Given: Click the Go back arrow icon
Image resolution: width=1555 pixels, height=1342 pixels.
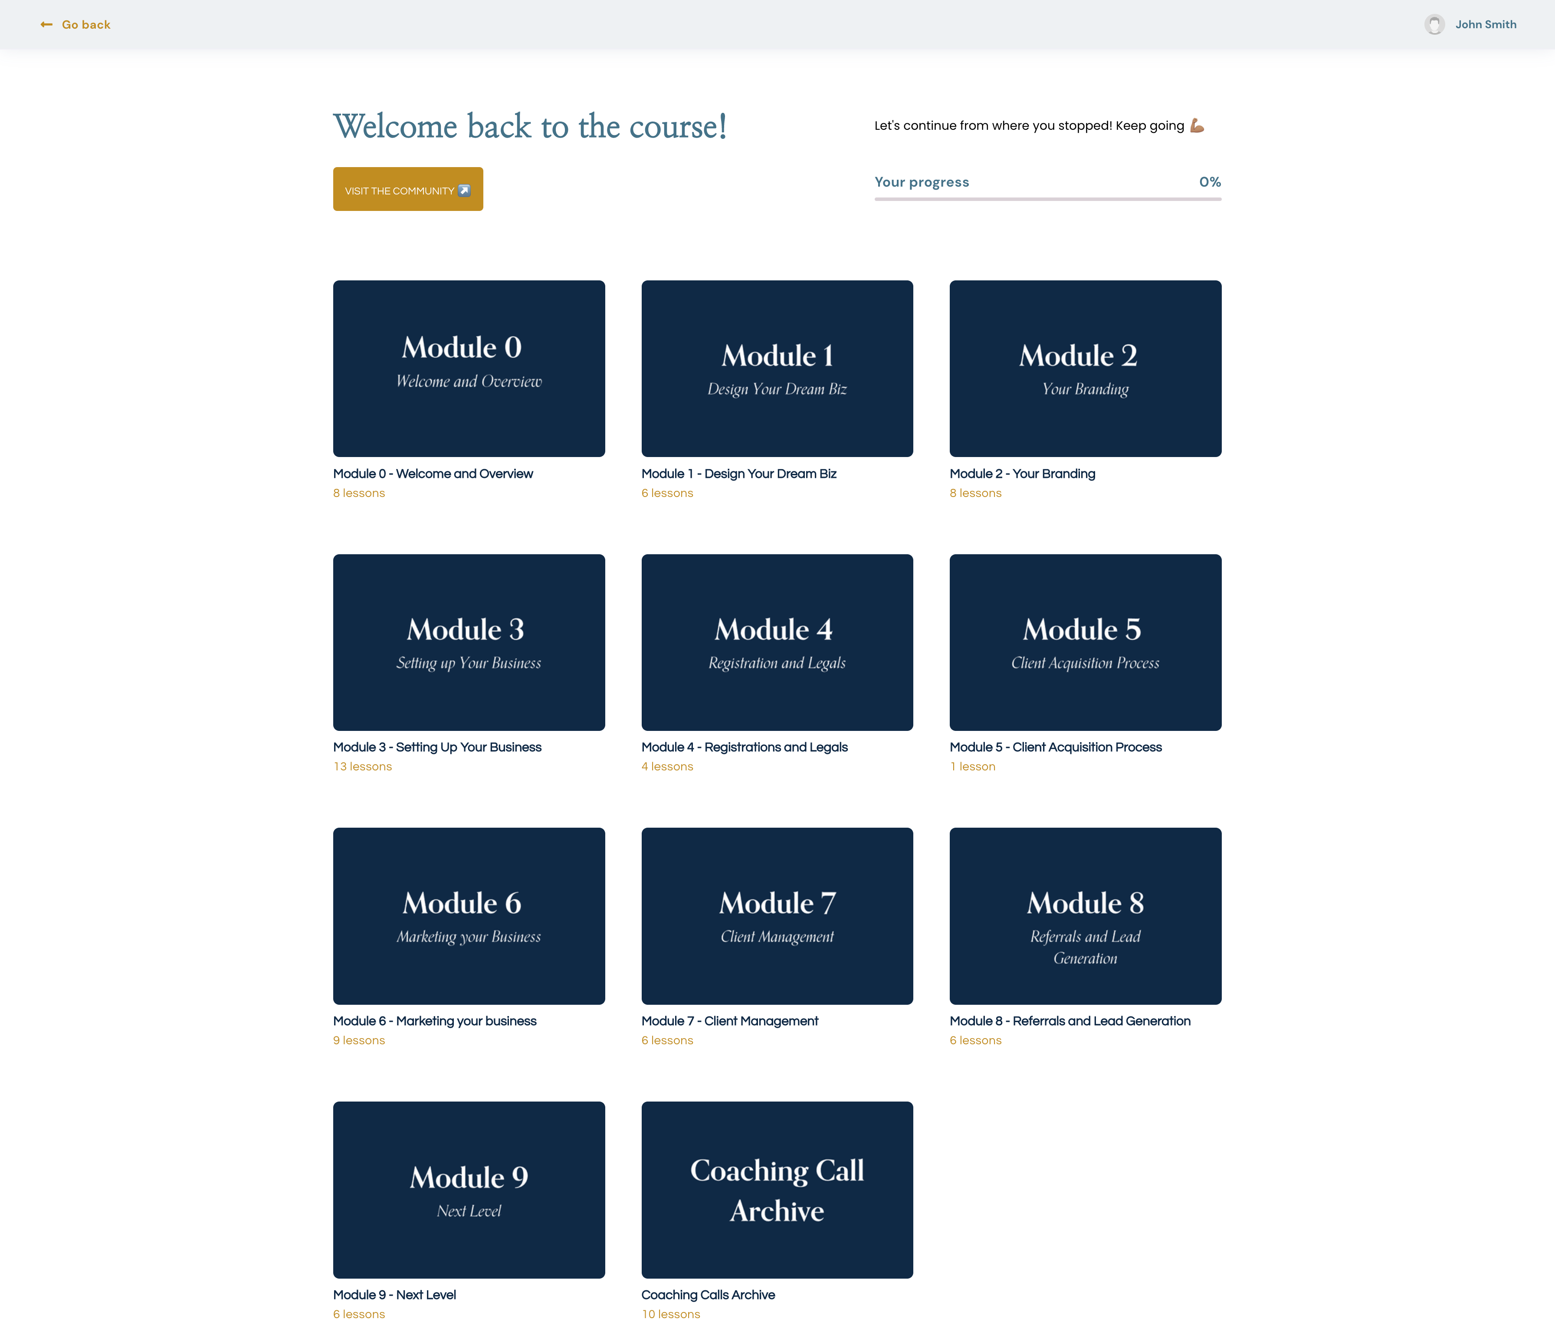Looking at the screenshot, I should coord(46,25).
